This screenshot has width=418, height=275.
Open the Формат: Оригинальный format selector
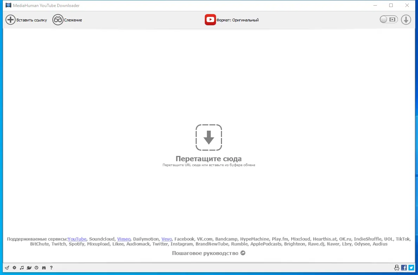(x=232, y=20)
